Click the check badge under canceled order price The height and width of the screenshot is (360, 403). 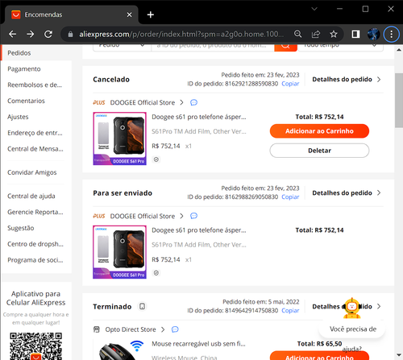pos(156,159)
